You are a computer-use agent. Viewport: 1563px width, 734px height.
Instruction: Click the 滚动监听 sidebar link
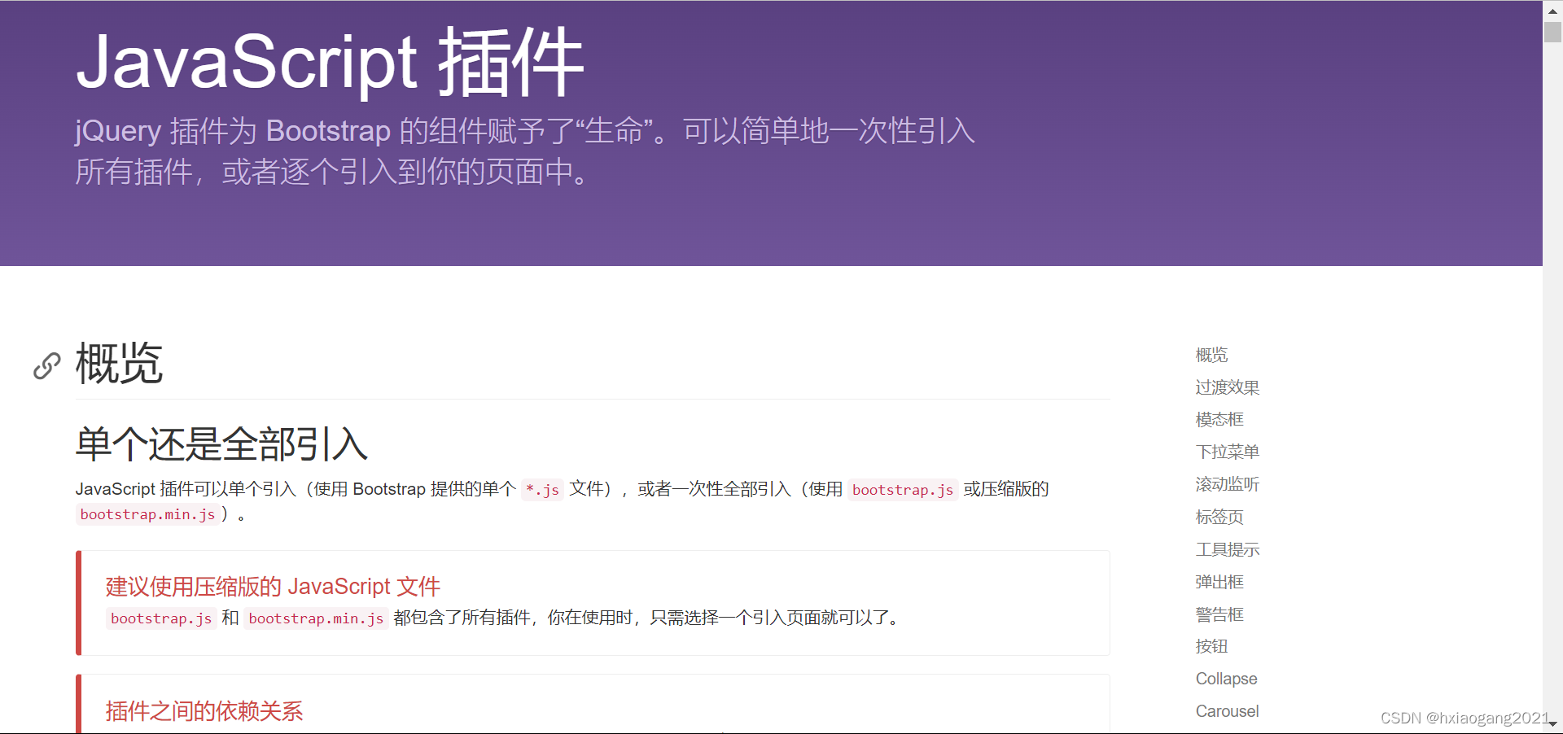[x=1227, y=484]
